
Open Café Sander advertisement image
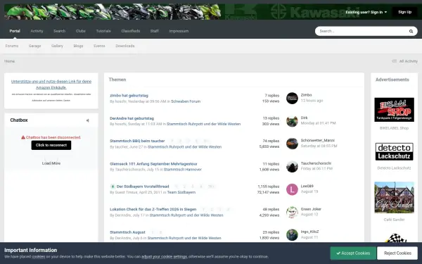(394, 197)
